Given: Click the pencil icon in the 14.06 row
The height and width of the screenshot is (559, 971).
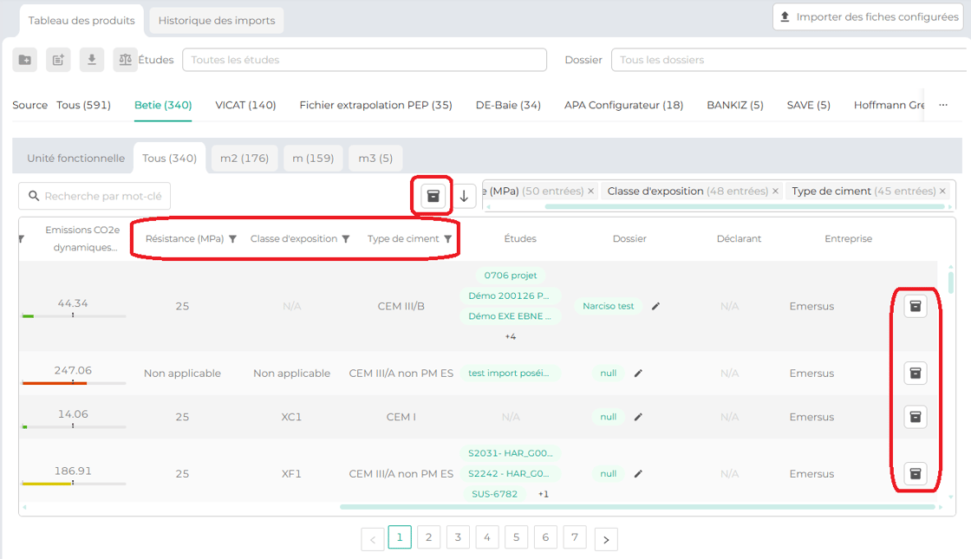Looking at the screenshot, I should (638, 417).
